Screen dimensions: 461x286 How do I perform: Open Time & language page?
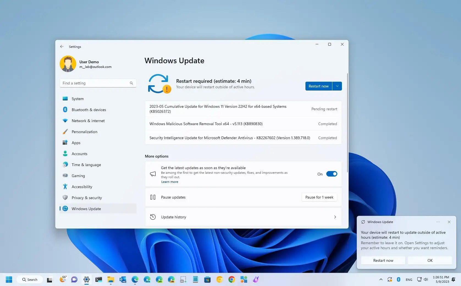coord(98,165)
